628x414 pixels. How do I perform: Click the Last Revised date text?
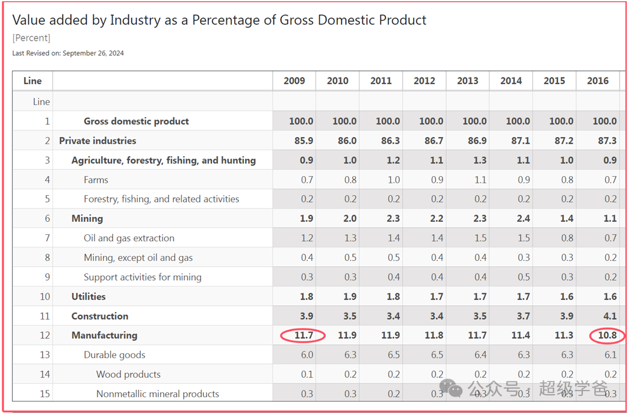[68, 53]
